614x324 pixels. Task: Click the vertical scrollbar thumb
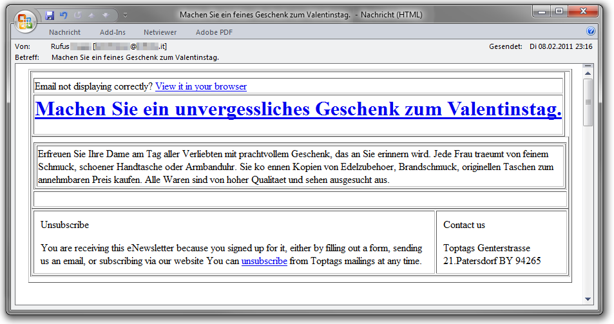pyautogui.click(x=588, y=103)
